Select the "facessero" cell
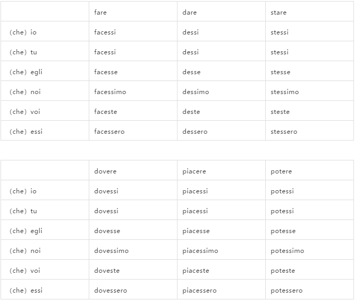 coord(109,132)
